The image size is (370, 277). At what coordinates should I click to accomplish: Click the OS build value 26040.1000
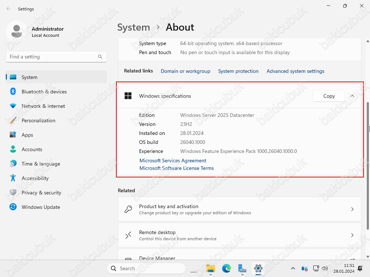click(x=193, y=142)
